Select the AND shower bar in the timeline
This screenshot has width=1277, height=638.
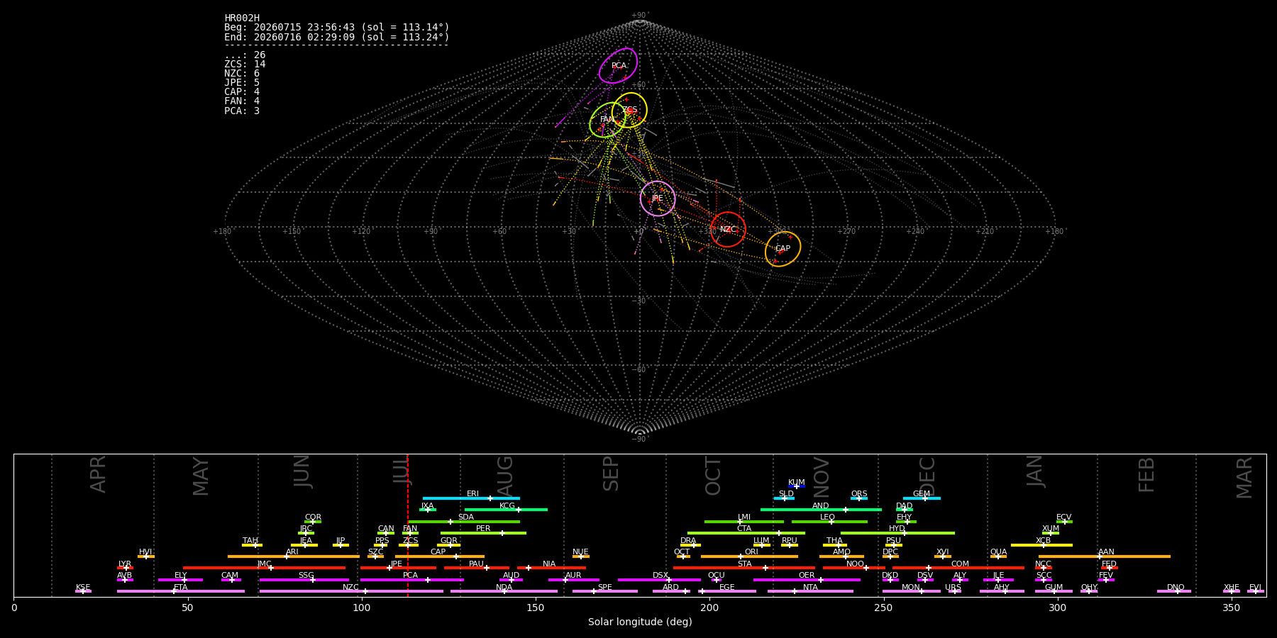[821, 510]
